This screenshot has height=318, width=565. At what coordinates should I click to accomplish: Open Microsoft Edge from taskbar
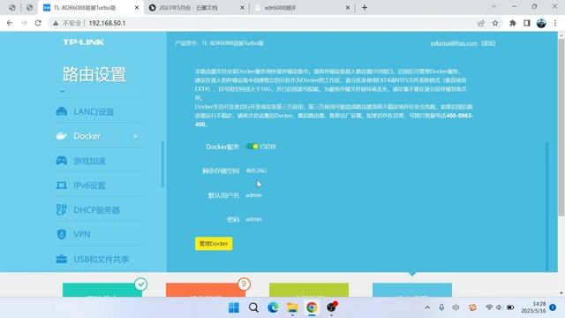(273, 307)
